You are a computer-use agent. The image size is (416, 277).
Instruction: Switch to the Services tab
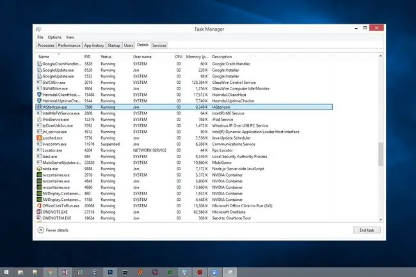click(x=159, y=45)
